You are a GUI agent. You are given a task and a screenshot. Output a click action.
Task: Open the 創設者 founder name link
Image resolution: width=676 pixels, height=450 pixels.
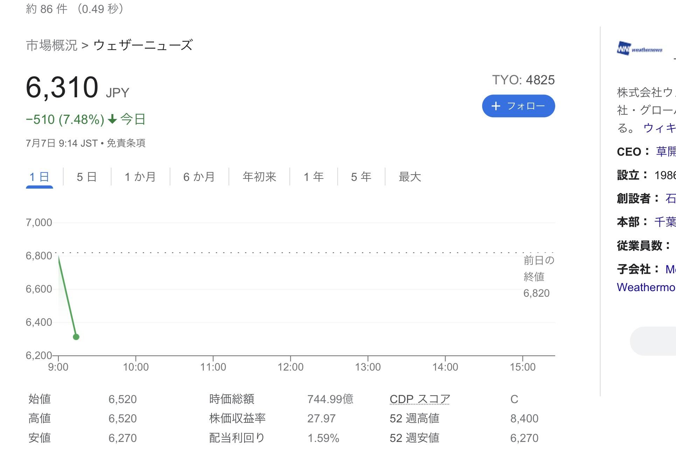pyautogui.click(x=670, y=198)
